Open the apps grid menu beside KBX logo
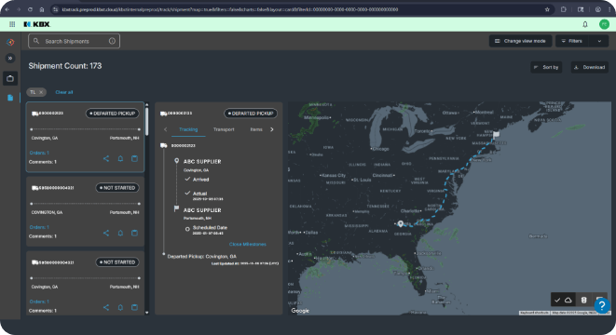 coord(12,24)
